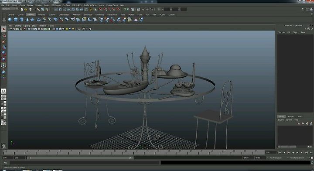Screen dimensions: 314x171
Task: Open the No Anim Layer dropdown
Action: pos(276,158)
